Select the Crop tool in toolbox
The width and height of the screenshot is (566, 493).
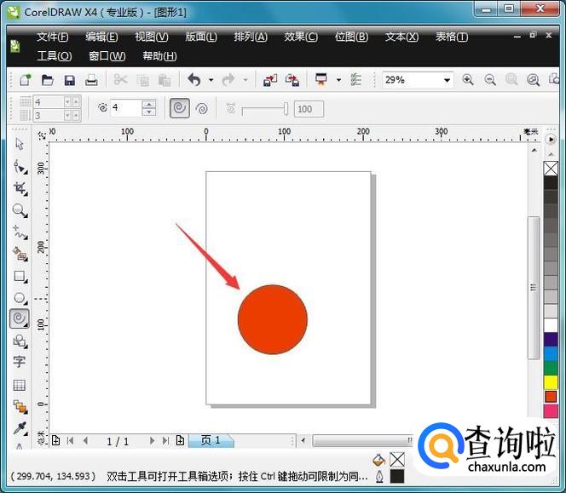(19, 187)
